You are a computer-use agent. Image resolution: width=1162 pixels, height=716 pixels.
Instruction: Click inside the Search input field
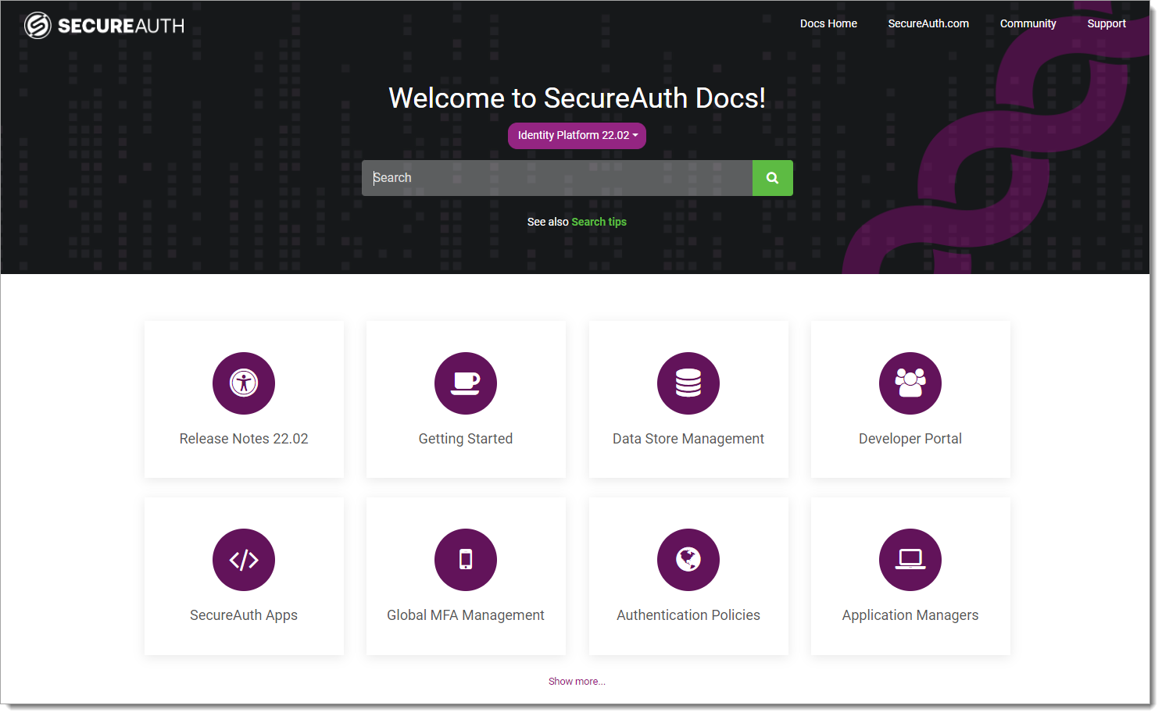point(556,177)
